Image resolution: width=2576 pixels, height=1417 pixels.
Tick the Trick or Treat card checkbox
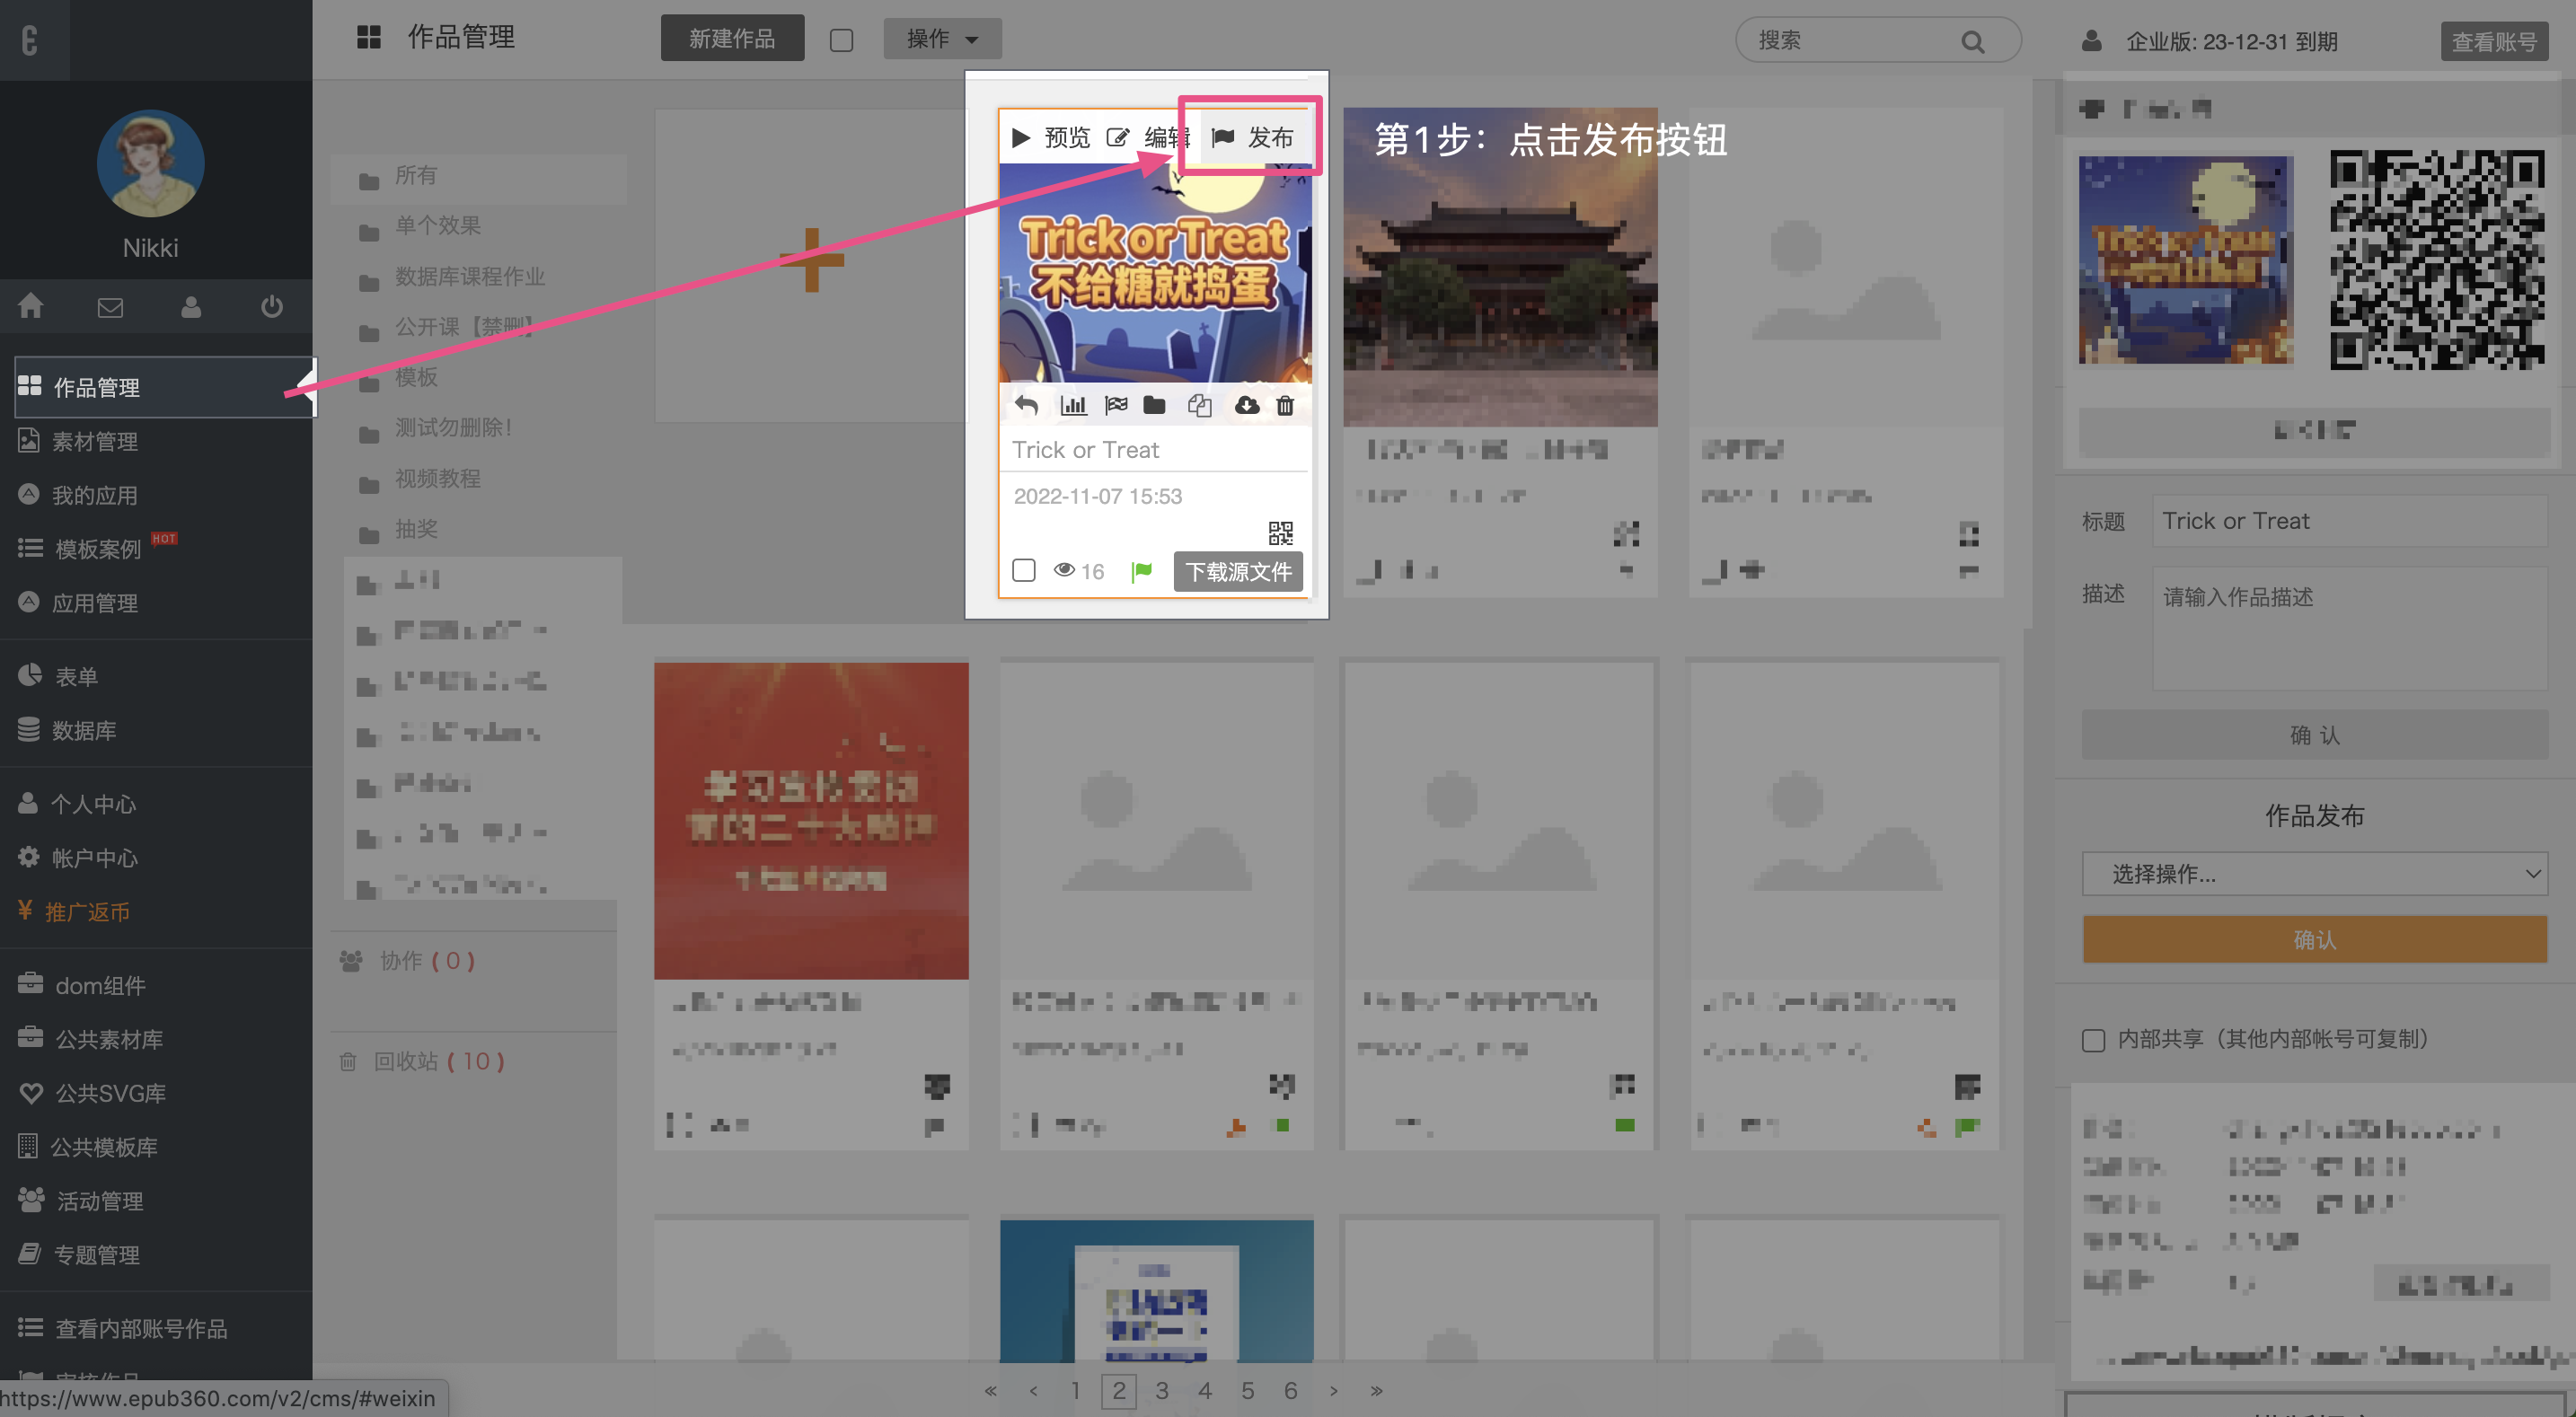tap(1023, 570)
